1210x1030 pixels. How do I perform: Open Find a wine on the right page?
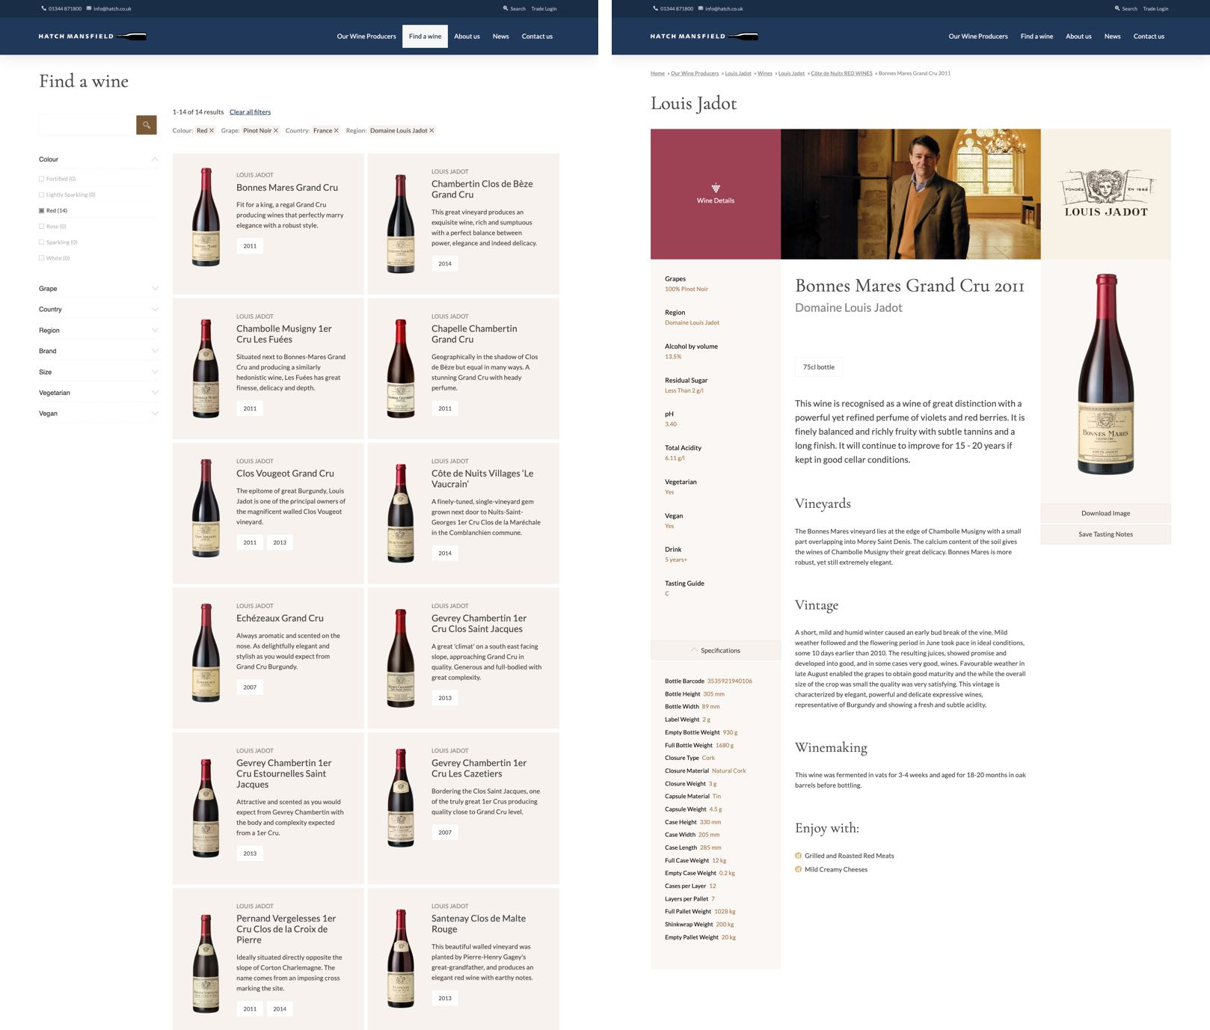(x=1037, y=36)
